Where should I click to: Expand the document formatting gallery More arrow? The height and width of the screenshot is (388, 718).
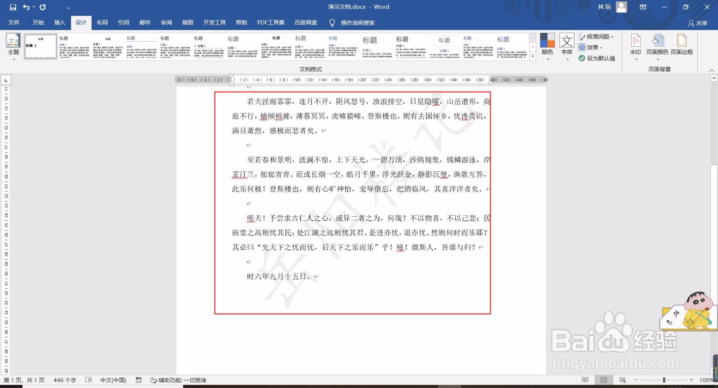click(533, 56)
